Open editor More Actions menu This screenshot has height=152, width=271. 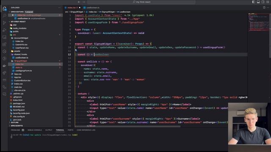click(x=268, y=8)
